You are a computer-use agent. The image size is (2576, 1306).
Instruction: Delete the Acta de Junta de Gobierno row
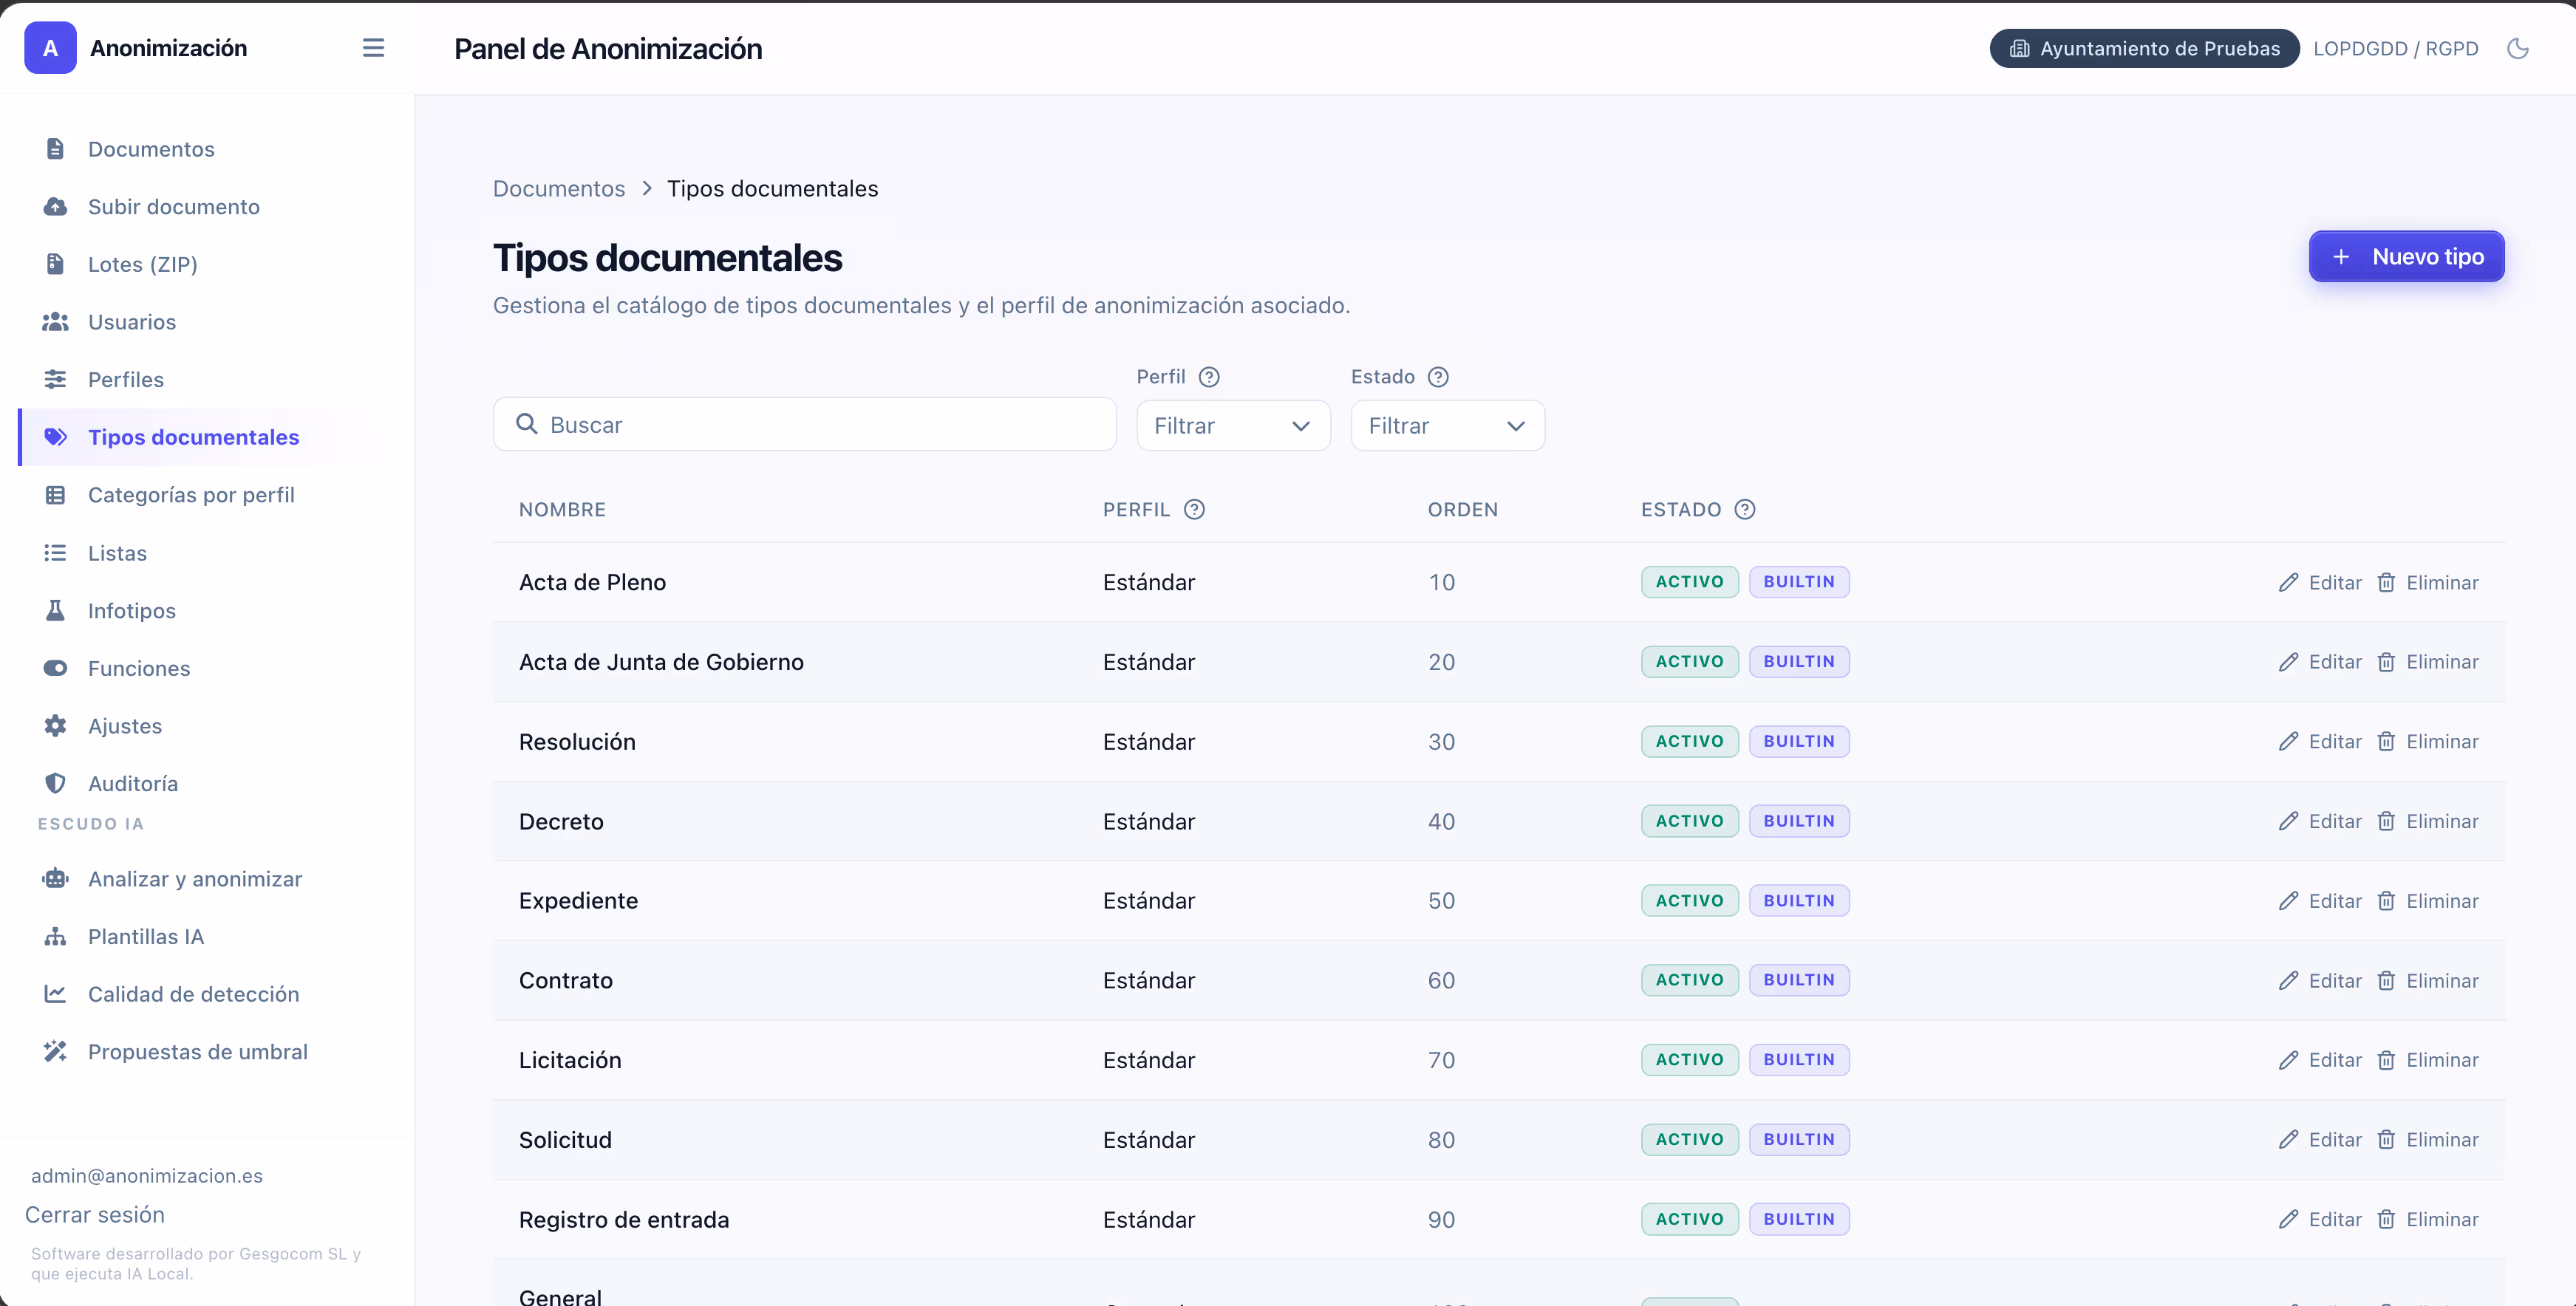pyautogui.click(x=2427, y=662)
